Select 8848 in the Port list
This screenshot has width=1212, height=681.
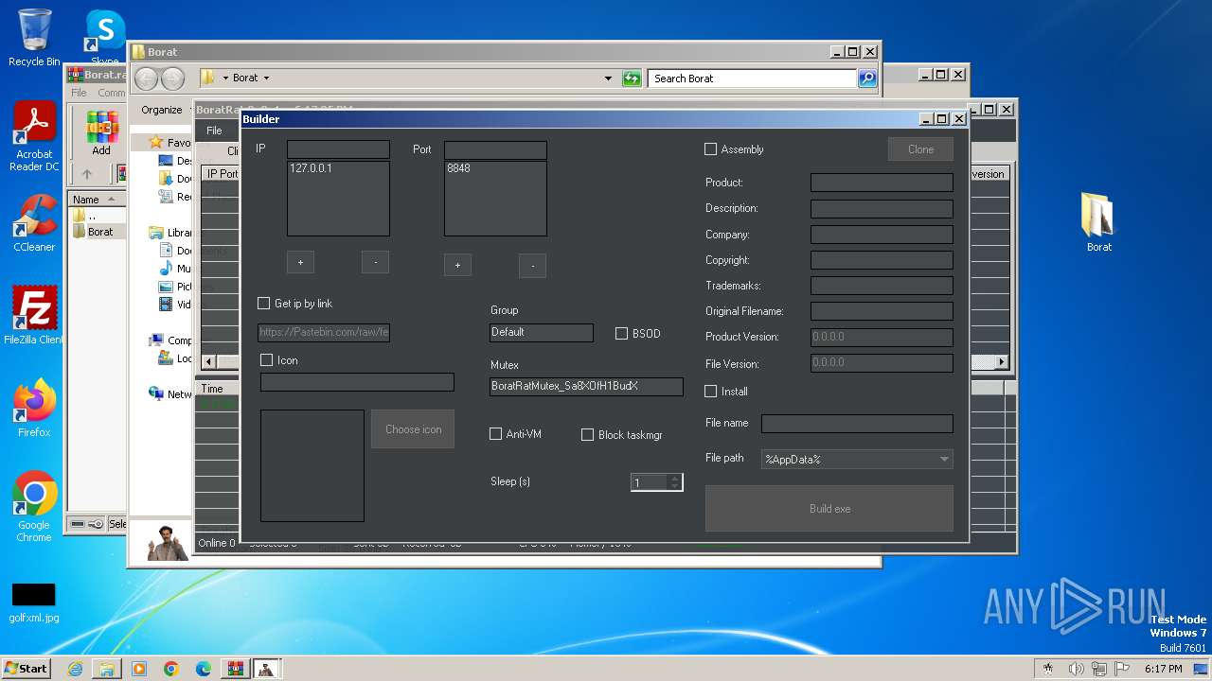458,168
